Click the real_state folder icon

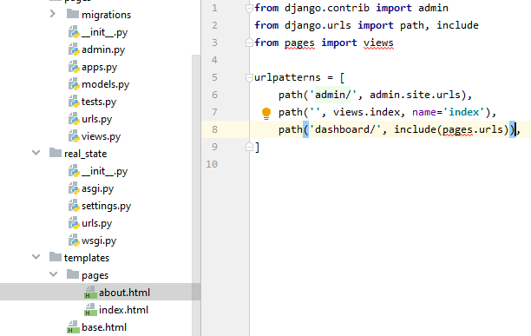(x=56, y=153)
